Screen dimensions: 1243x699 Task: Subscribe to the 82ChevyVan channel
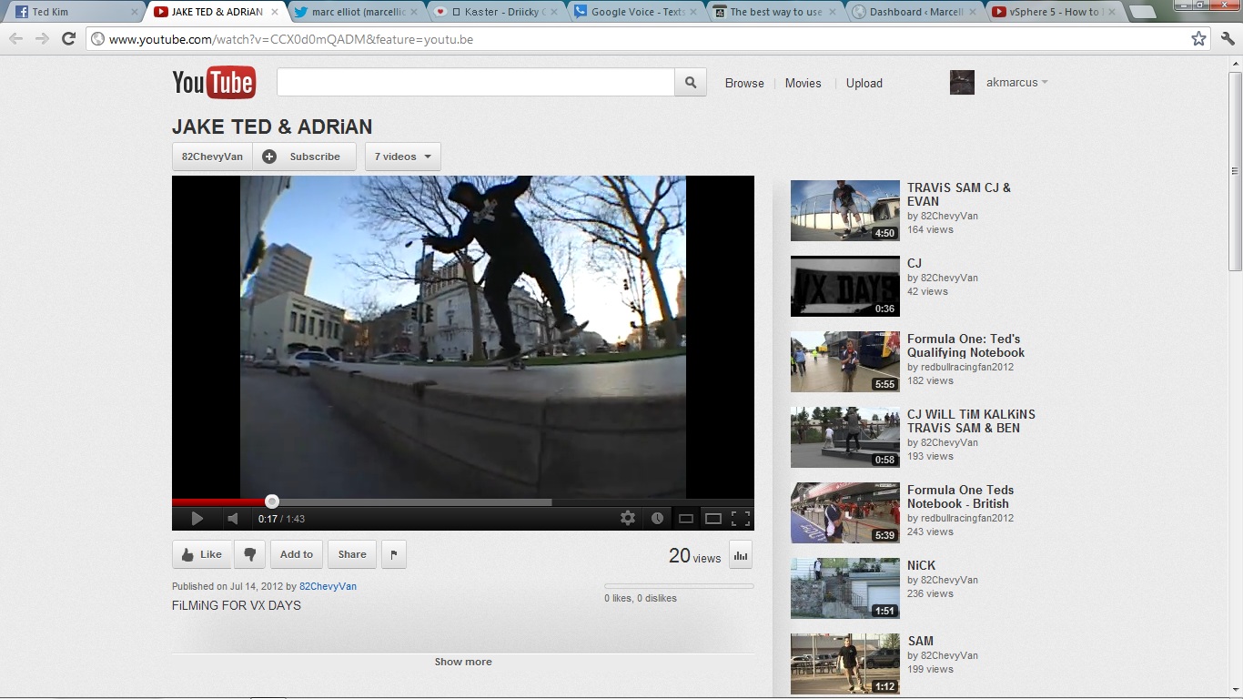[304, 157]
